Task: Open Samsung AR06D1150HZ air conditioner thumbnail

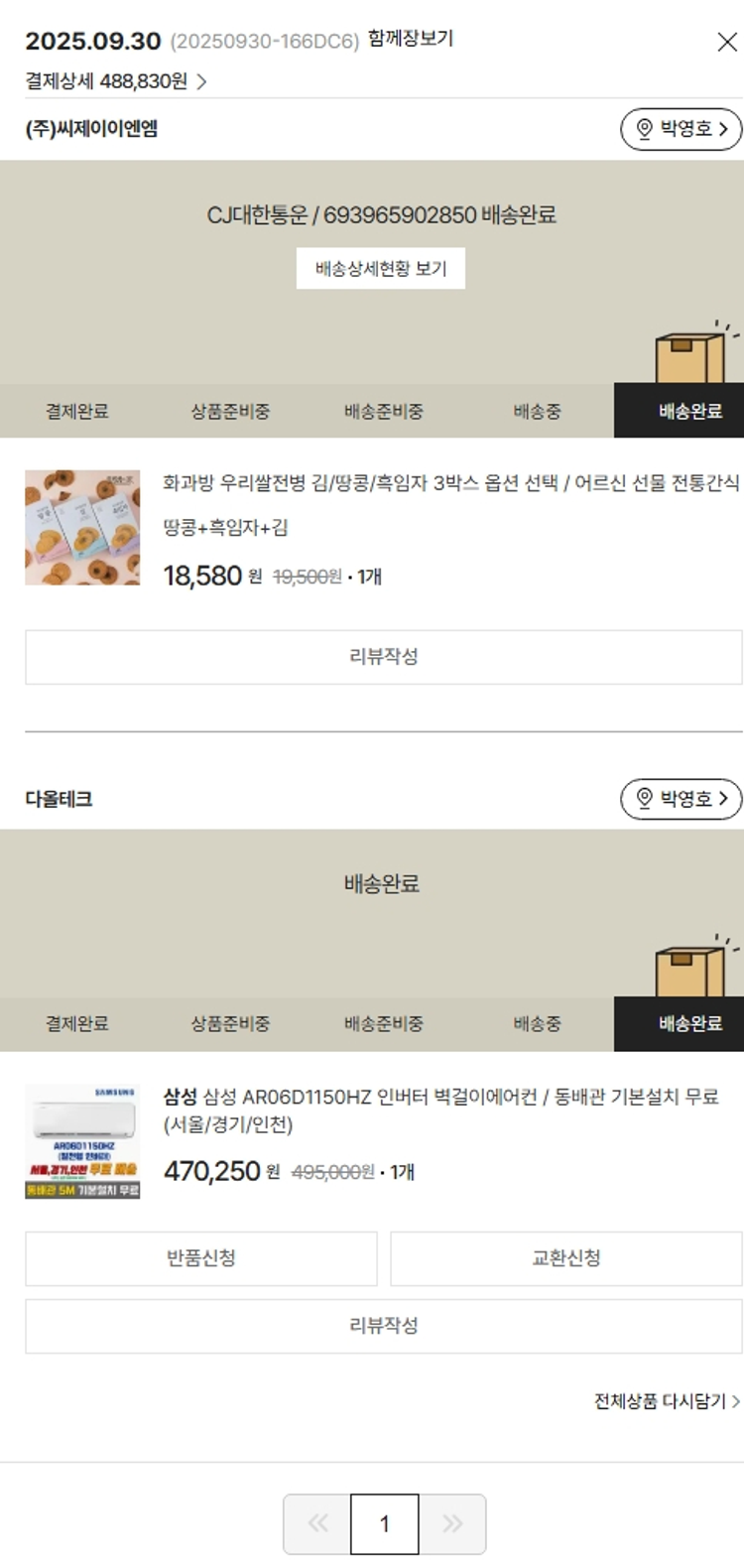Action: (x=82, y=1141)
